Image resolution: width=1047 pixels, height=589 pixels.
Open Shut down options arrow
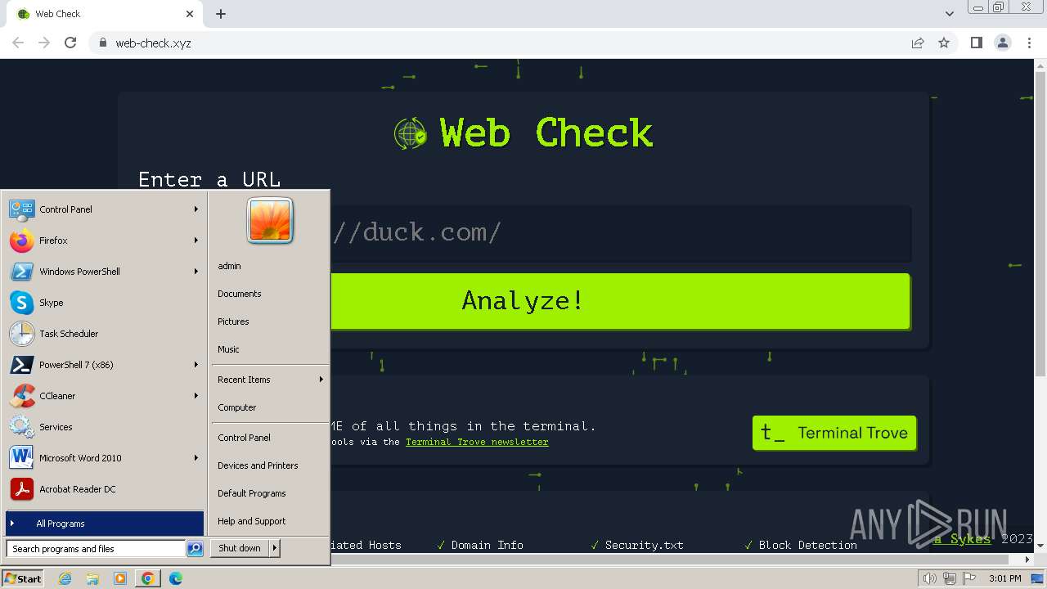pos(275,548)
